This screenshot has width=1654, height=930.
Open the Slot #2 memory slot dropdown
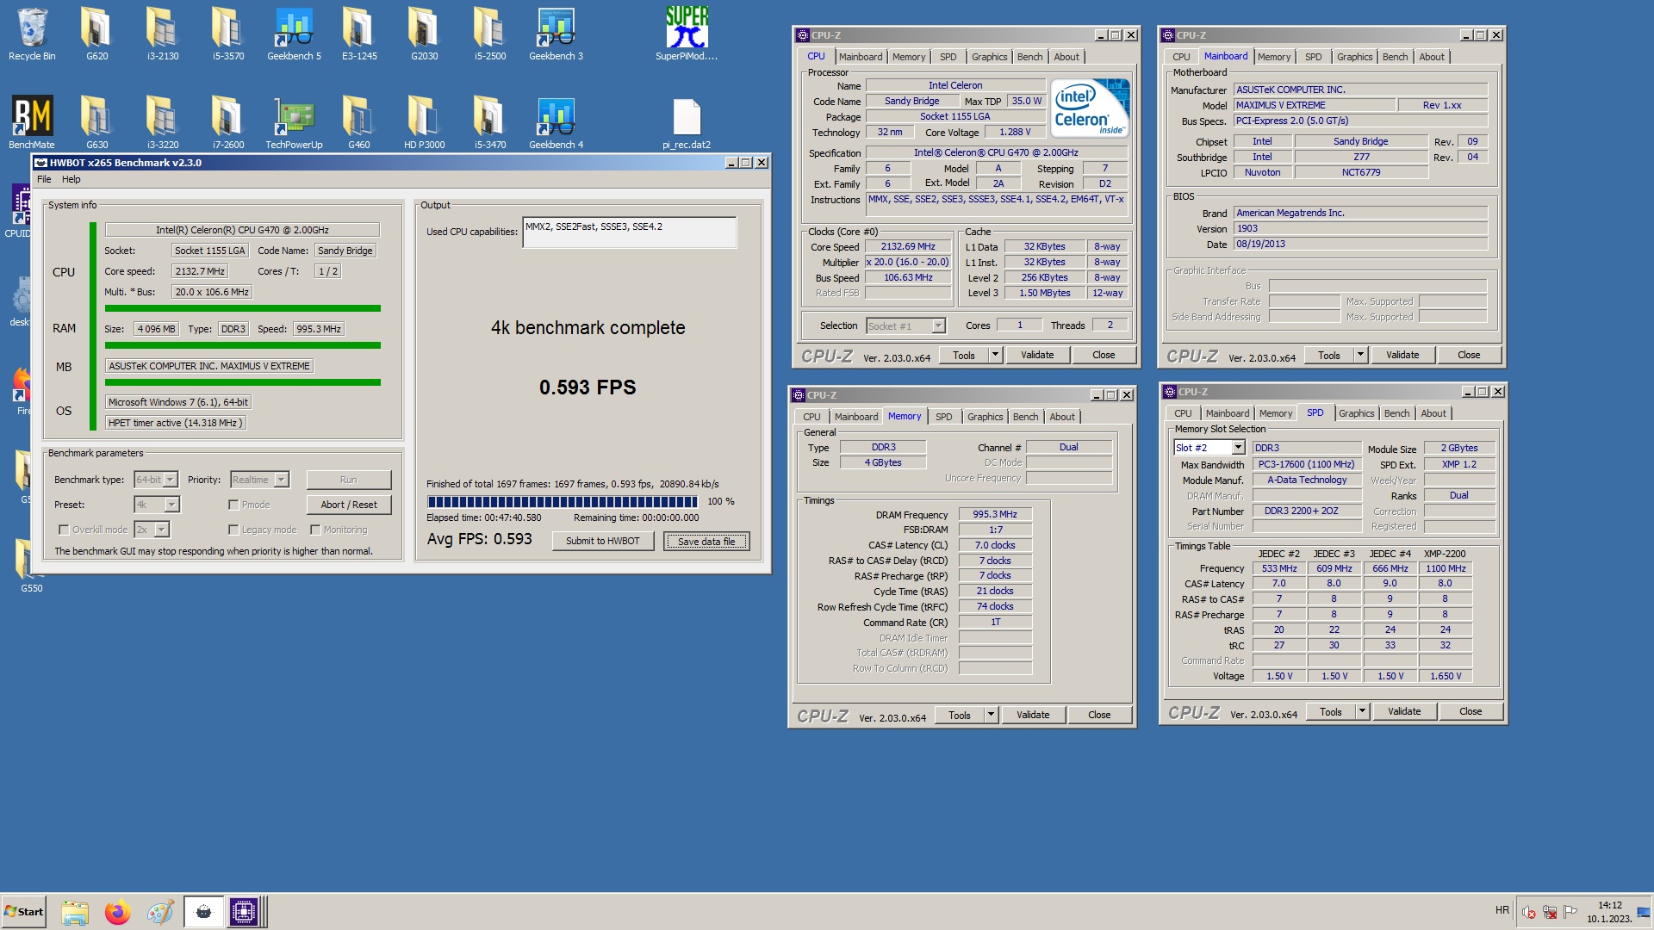click(x=1238, y=448)
